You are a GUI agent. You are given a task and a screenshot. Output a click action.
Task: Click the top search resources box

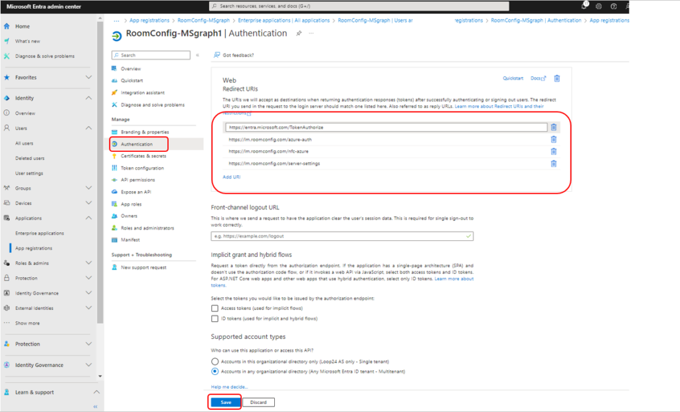click(359, 6)
